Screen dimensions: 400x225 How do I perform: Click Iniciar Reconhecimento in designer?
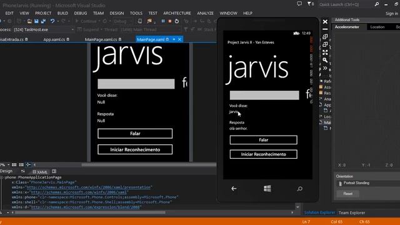coord(135,149)
